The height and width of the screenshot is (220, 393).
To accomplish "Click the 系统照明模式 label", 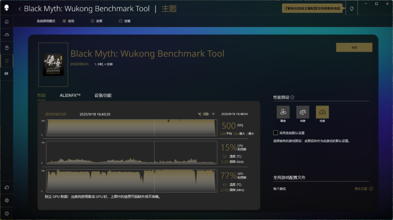I will pyautogui.click(x=46, y=21).
